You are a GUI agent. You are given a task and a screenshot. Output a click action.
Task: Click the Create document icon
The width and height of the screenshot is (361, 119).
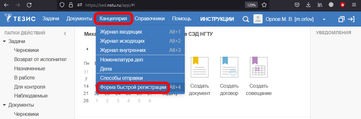(x=199, y=67)
